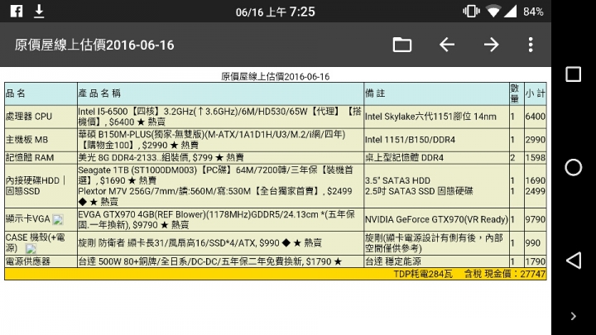Viewport: 596px width, 335px height.
Task: Tap the 台達 穩定能源 note
Action: coord(393,261)
